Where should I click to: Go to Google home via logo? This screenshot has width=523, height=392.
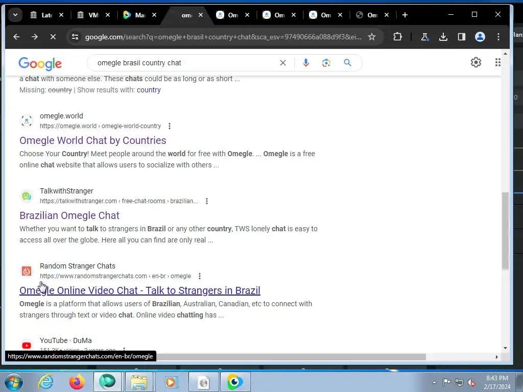click(40, 63)
